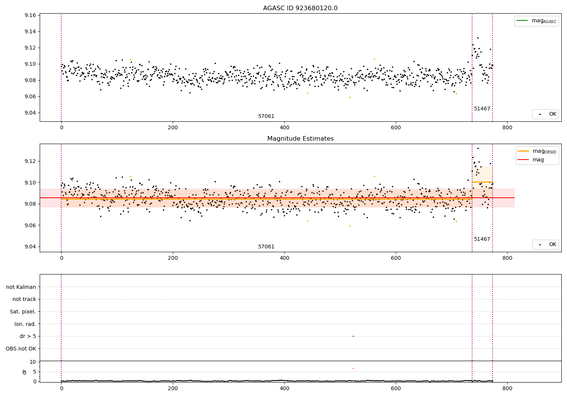
Task: Click the "10" tick label on the dr axis
Action: click(x=33, y=362)
